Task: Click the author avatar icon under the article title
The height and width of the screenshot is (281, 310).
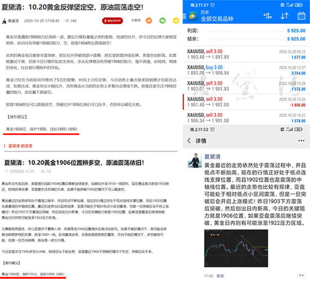Action: point(4,21)
